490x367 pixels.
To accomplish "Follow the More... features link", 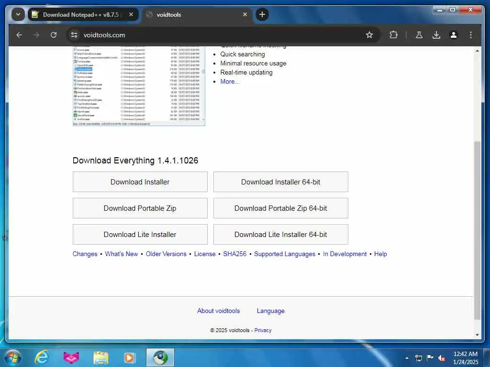I will (230, 81).
